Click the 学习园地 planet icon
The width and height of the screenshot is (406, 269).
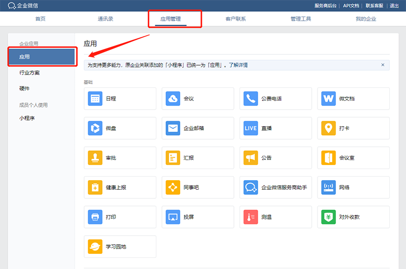click(95, 246)
